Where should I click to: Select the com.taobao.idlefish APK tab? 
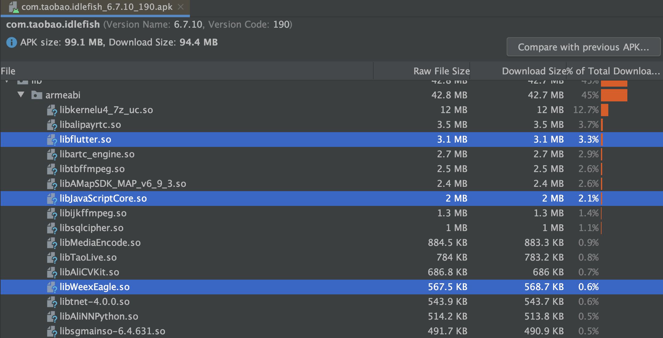97,7
